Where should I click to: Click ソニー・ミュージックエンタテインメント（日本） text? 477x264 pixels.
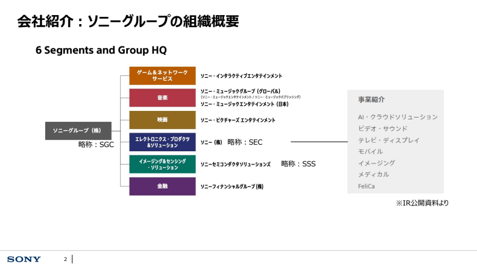pos(244,104)
